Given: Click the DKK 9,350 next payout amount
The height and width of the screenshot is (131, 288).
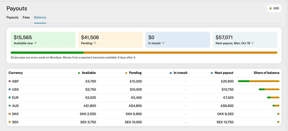Looking at the screenshot, I should [x=225, y=114].
